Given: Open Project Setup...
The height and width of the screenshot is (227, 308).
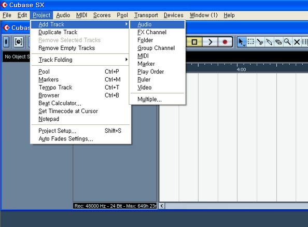Looking at the screenshot, I should point(80,131).
